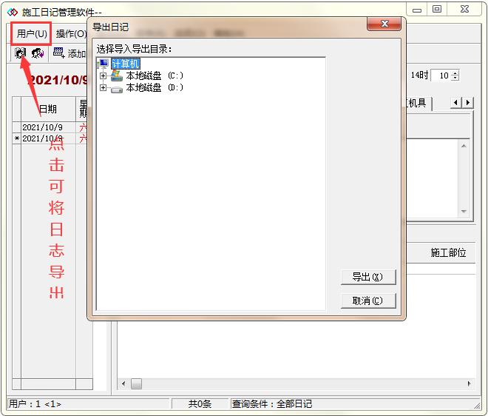
Task: Select the computer icon in the directory tree
Action: [103, 64]
